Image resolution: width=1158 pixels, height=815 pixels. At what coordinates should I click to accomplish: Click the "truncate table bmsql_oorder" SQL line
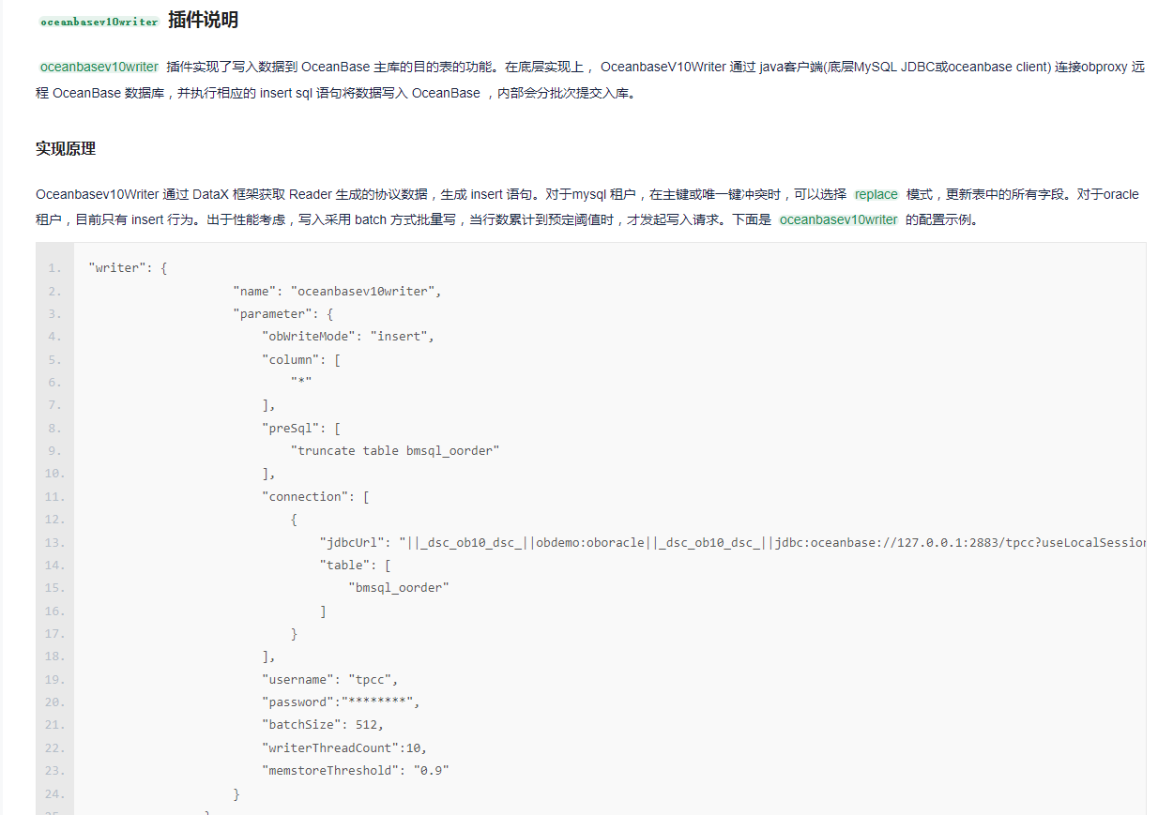(395, 450)
